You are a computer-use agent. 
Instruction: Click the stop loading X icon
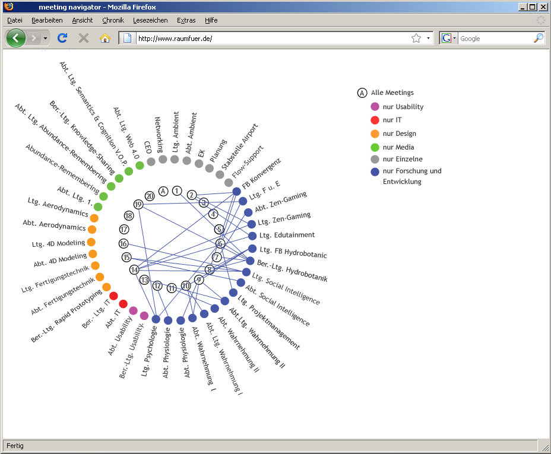coord(83,38)
